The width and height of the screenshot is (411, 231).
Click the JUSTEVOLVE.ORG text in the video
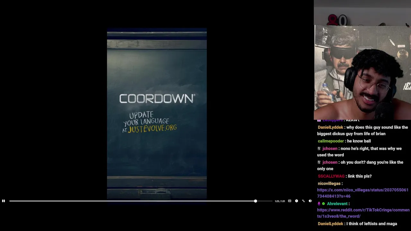click(152, 129)
